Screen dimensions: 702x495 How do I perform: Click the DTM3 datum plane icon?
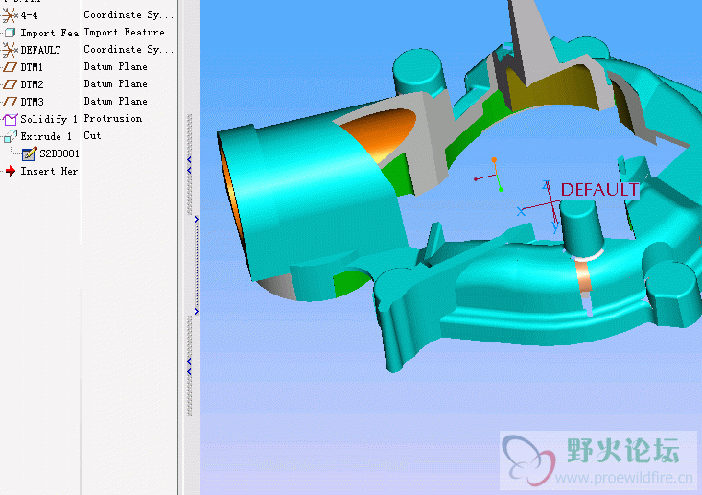click(10, 102)
